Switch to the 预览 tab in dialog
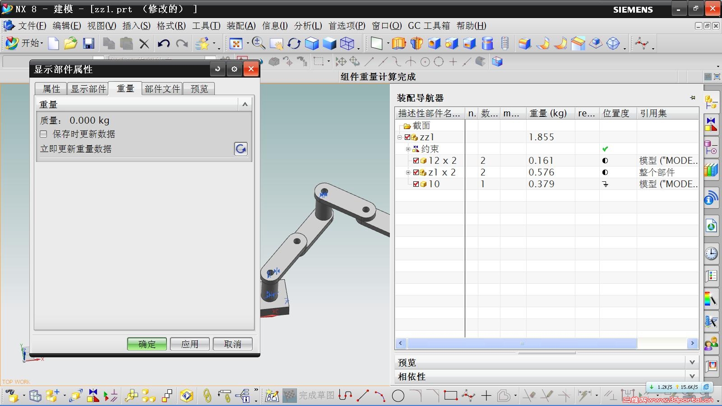Image resolution: width=722 pixels, height=406 pixels. point(199,89)
